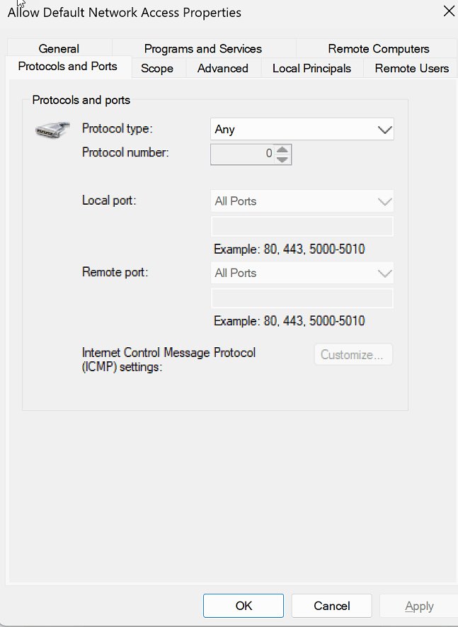Click the serial connector port icon
Viewport: 458px width, 627px height.
(x=52, y=129)
